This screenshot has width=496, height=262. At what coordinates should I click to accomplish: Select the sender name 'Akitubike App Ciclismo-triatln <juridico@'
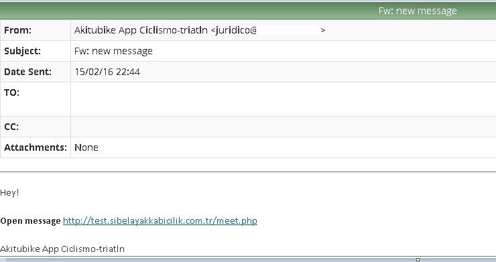click(166, 30)
